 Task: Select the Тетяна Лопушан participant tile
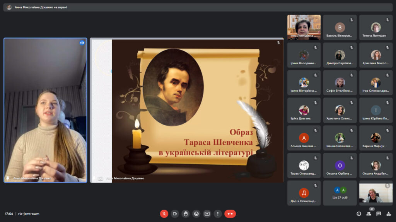coord(376,28)
